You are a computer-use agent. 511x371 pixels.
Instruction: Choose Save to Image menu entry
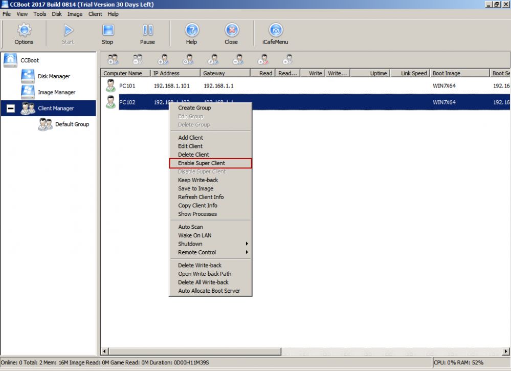pos(211,188)
